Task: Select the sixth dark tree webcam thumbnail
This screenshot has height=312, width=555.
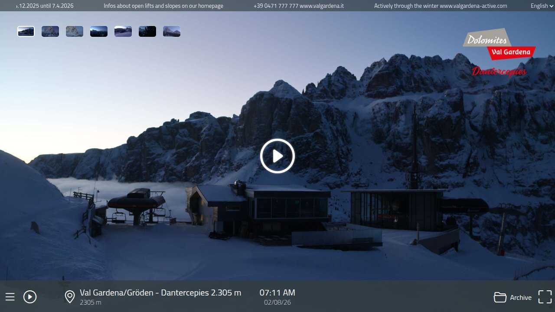Action: [x=147, y=32]
